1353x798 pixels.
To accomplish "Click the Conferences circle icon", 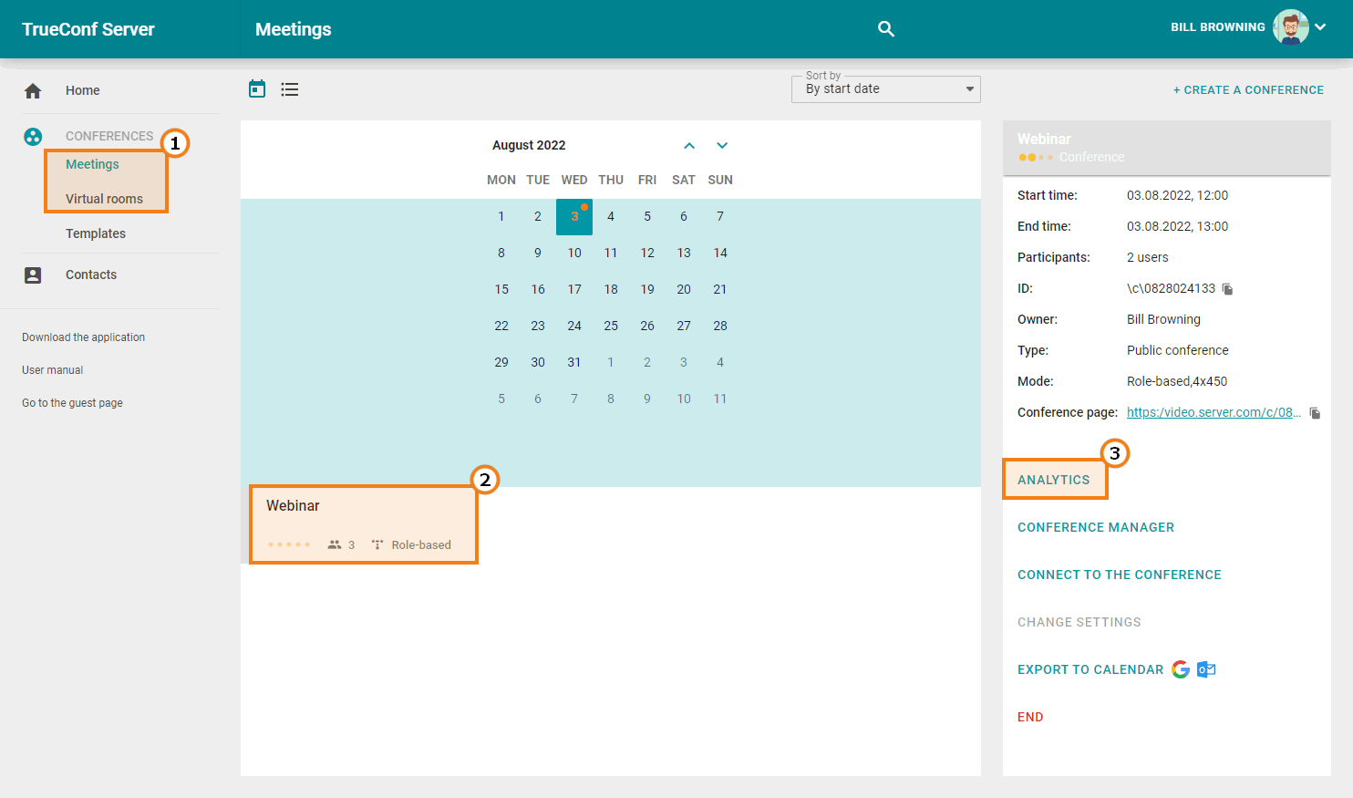I will pos(33,137).
